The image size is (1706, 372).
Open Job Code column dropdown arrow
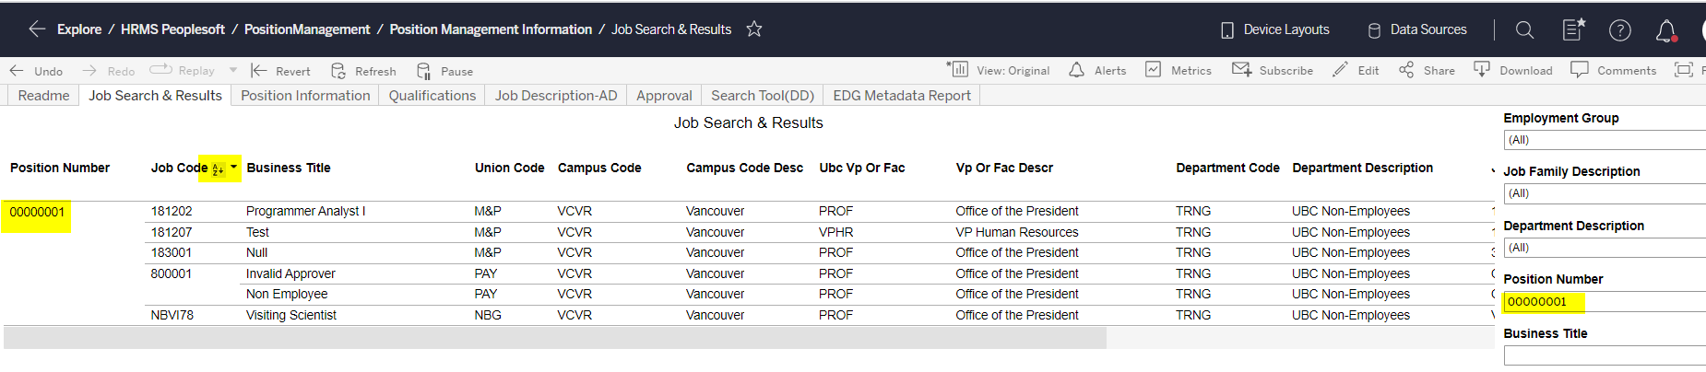(x=233, y=168)
